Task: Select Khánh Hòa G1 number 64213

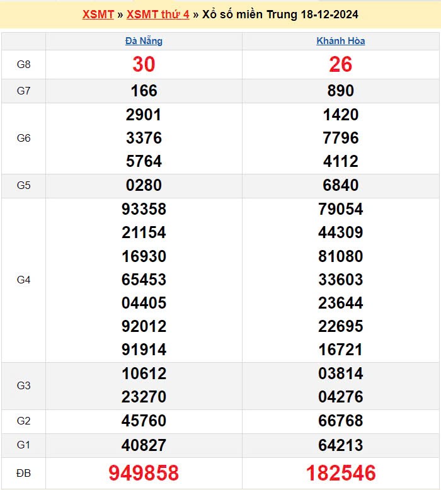Action: coord(340,445)
